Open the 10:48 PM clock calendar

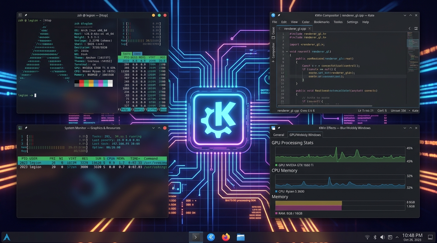[412, 237]
